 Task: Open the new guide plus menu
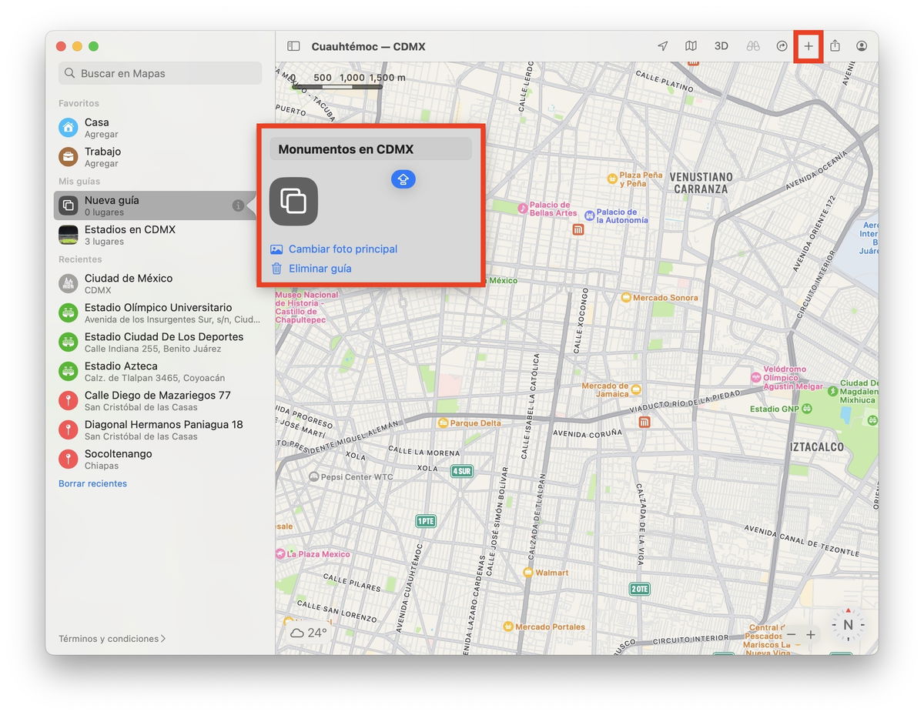coord(808,46)
